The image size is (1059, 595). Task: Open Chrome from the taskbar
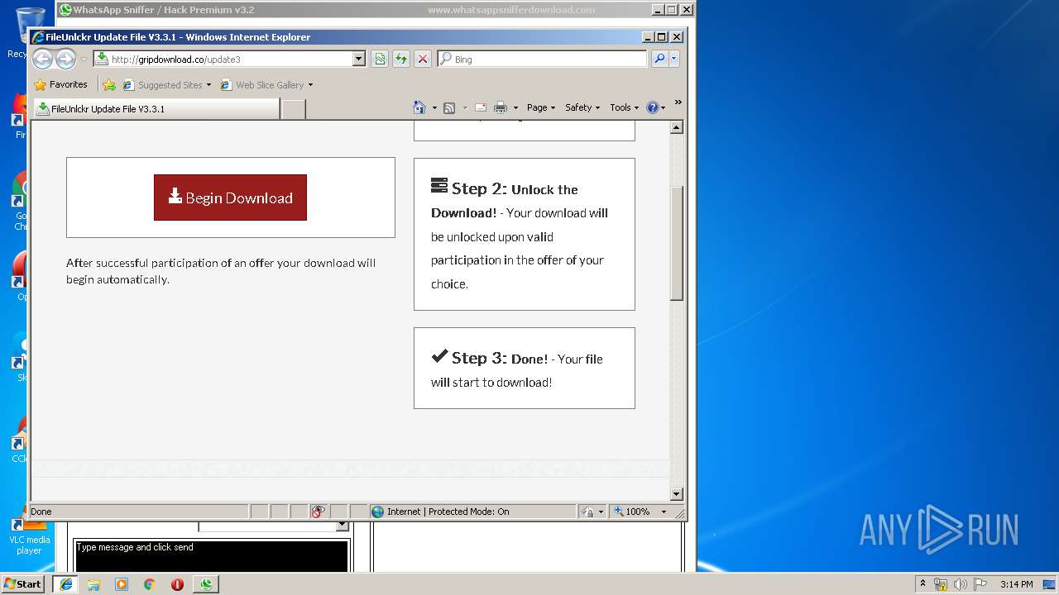149,584
